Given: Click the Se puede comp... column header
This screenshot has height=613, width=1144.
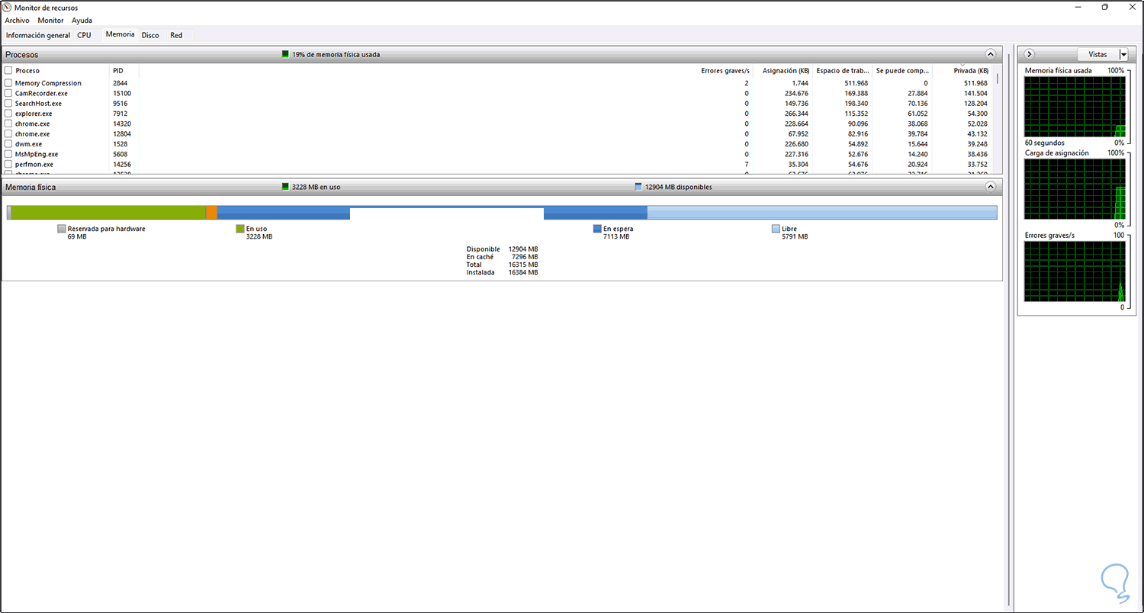Looking at the screenshot, I should click(902, 71).
